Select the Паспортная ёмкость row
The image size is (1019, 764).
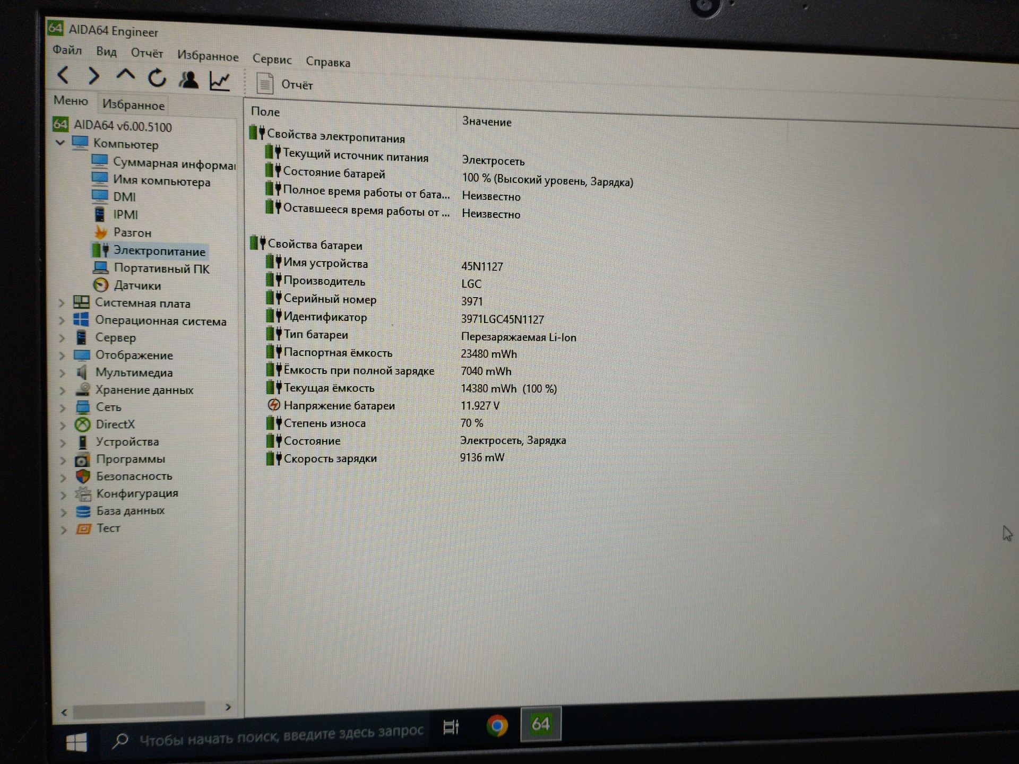(391, 353)
